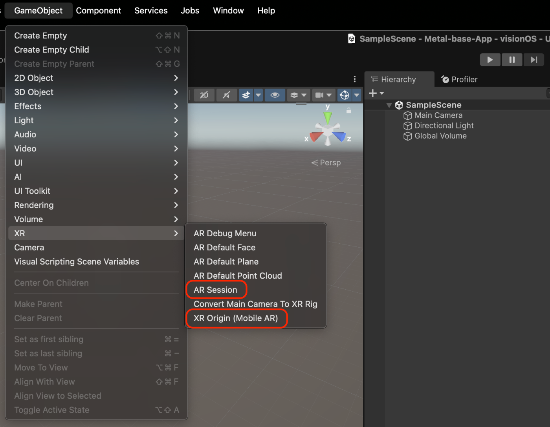Open the Volume submenu entry

click(x=97, y=219)
